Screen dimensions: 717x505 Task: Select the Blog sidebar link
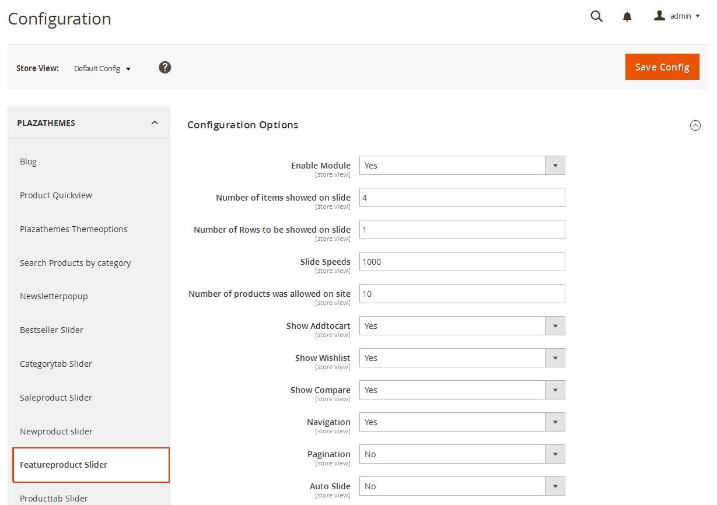coord(28,161)
